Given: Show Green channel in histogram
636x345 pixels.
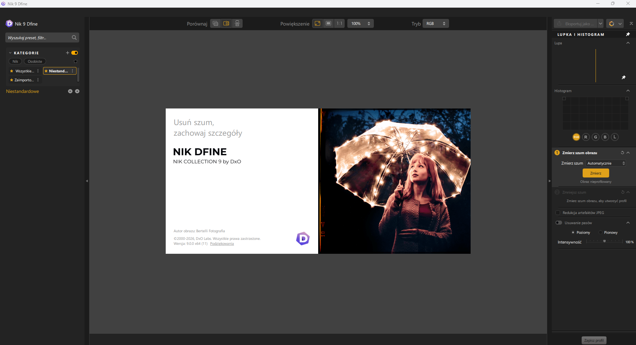Looking at the screenshot, I should coord(596,137).
